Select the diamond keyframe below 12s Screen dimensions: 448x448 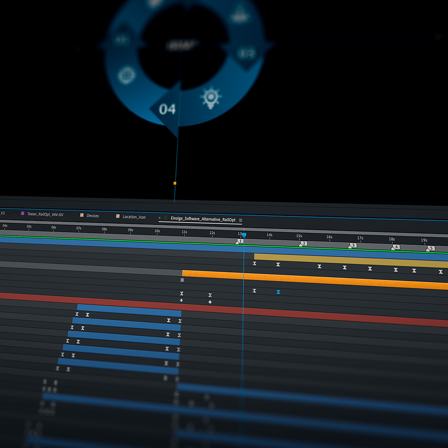click(x=210, y=302)
